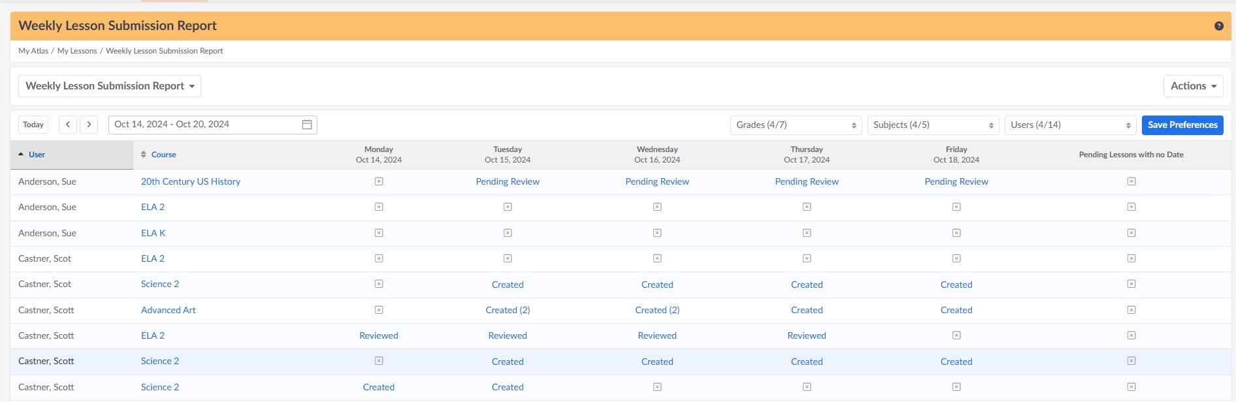
Task: Click Wednesday box icon in last Science 2 row
Action: point(657,387)
